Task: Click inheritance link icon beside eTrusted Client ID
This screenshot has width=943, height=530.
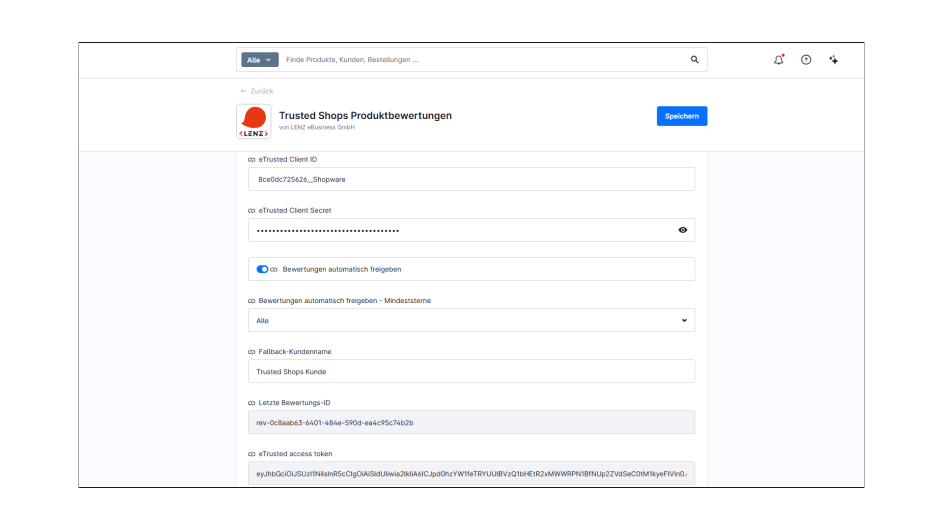Action: pos(252,159)
